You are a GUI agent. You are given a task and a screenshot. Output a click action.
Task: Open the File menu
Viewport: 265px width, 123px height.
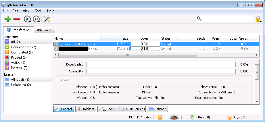click(5, 11)
